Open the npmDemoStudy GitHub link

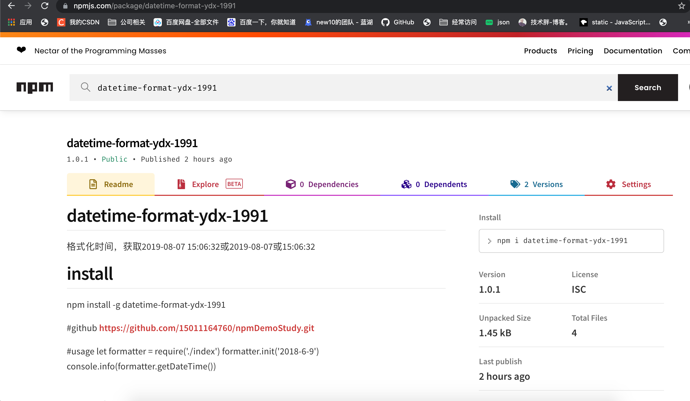click(x=206, y=328)
